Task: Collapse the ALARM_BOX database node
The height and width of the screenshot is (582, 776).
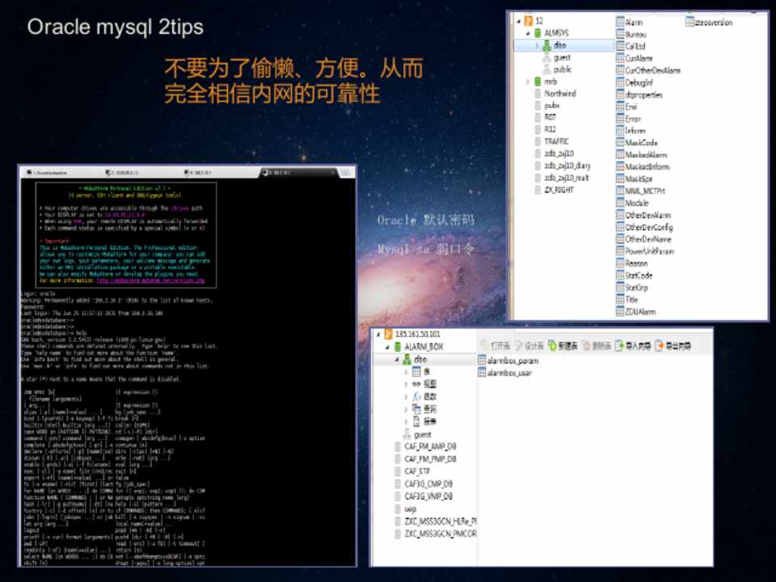Action: (386, 346)
